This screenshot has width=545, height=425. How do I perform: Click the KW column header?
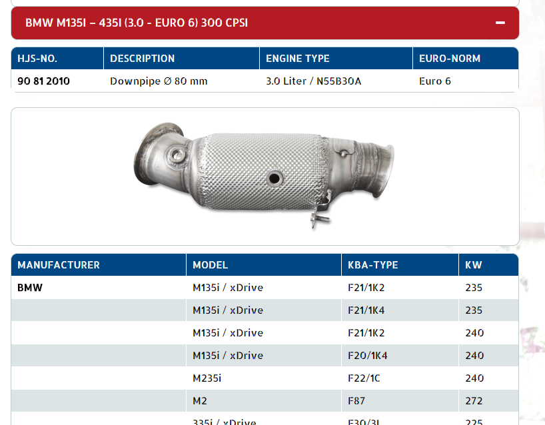[488, 265]
